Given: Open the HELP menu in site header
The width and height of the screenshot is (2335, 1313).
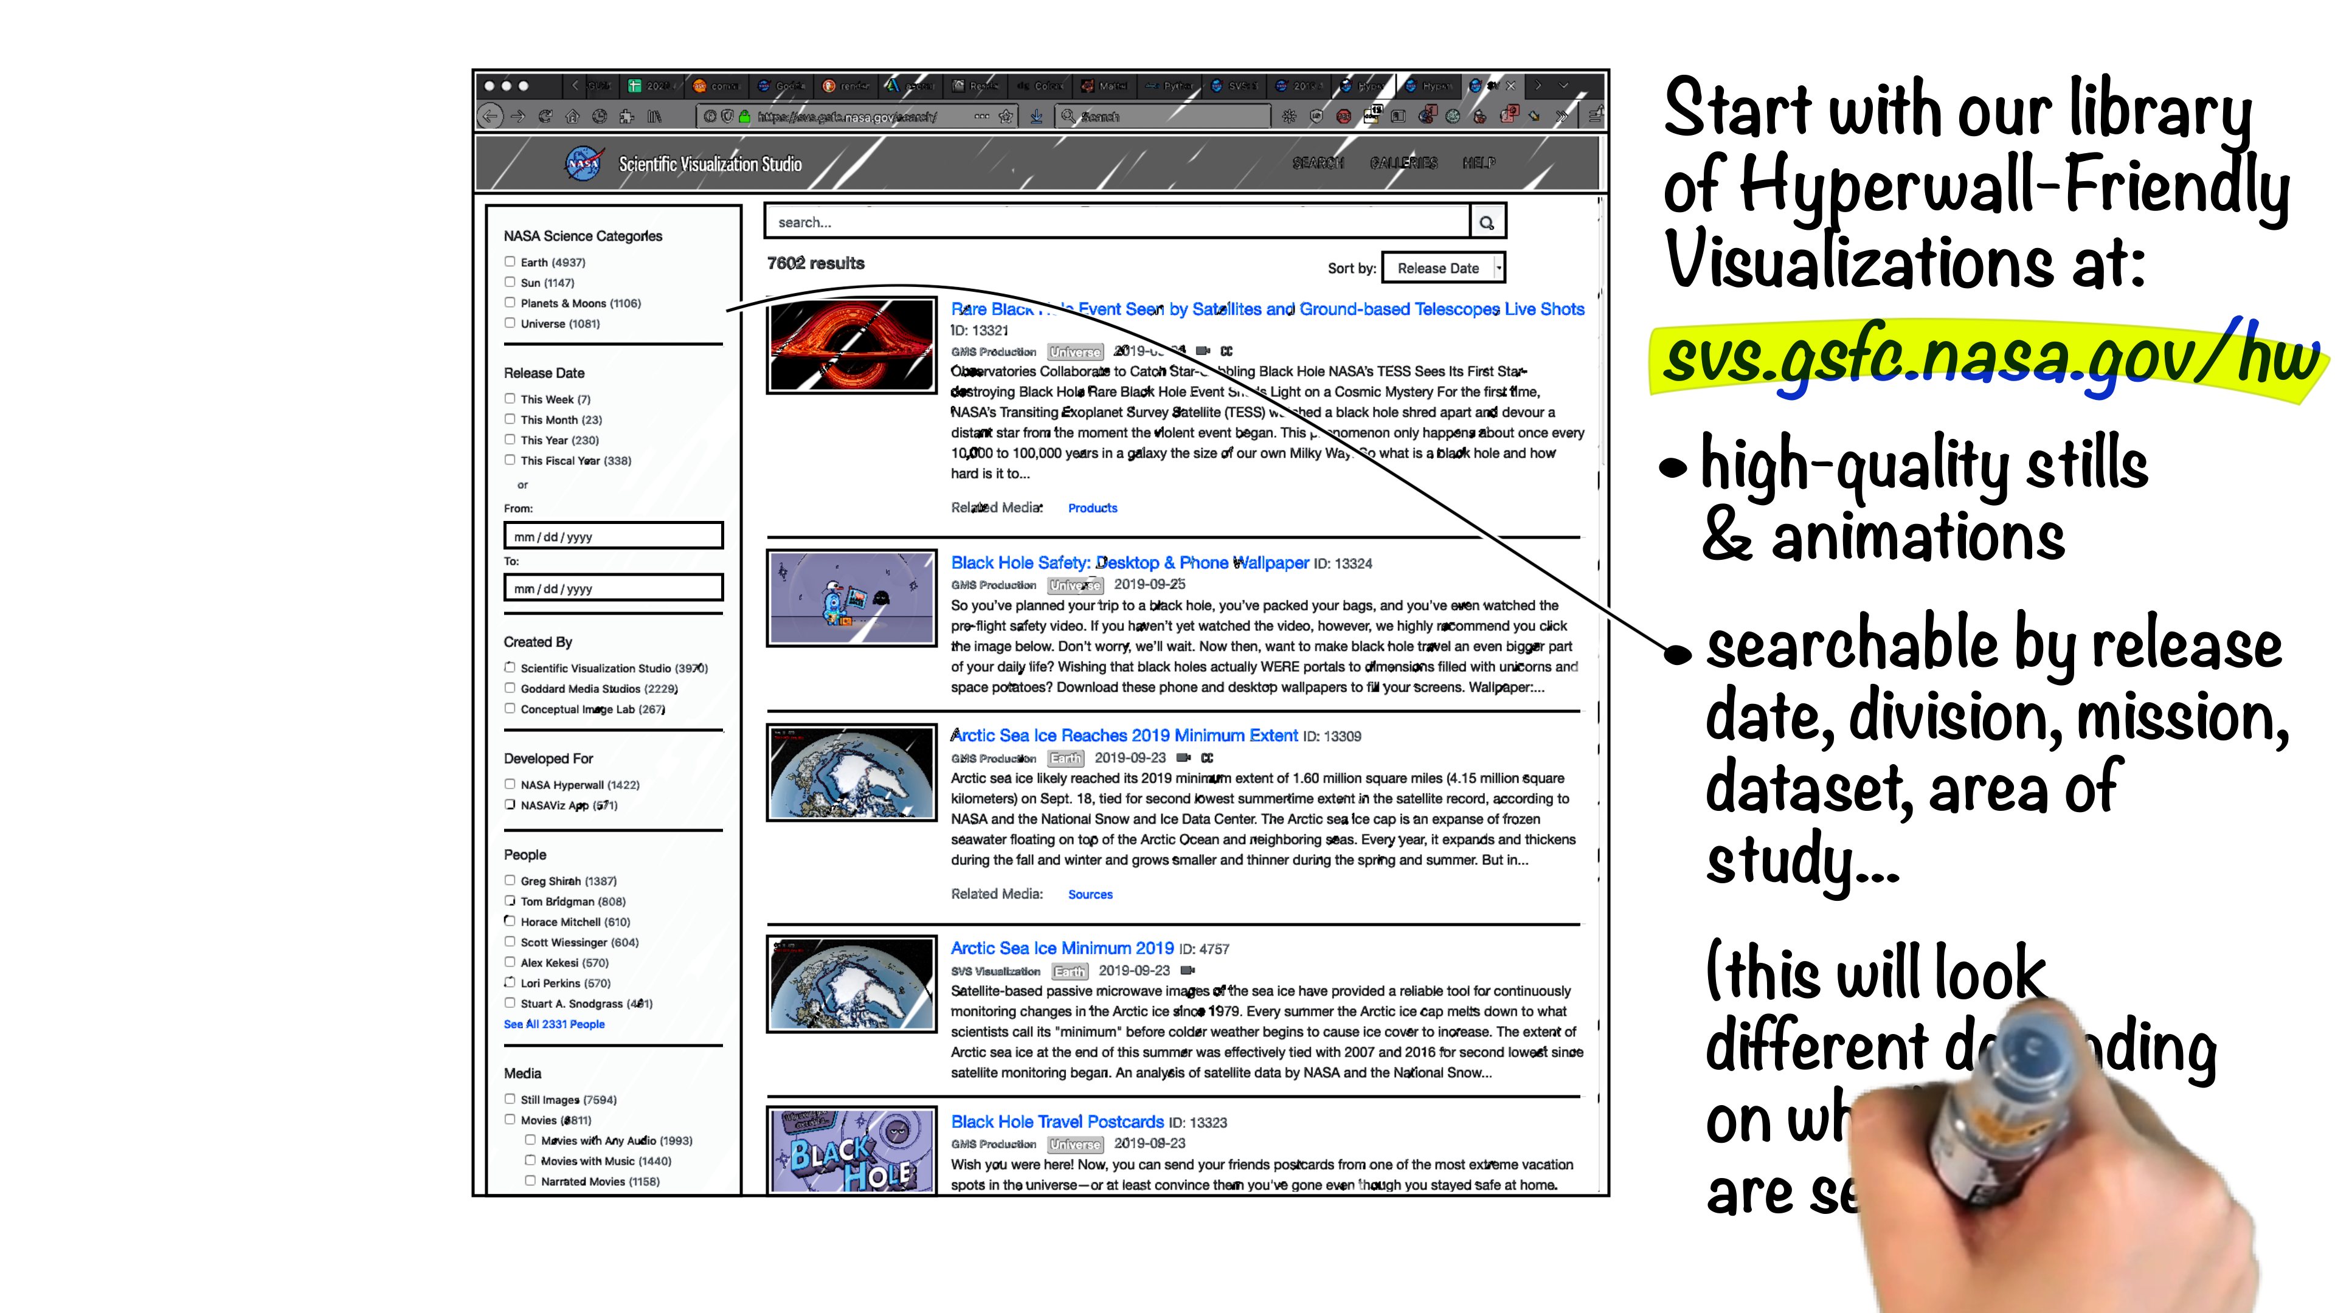Looking at the screenshot, I should point(1478,163).
